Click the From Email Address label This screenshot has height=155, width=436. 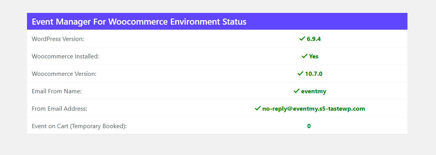click(59, 108)
